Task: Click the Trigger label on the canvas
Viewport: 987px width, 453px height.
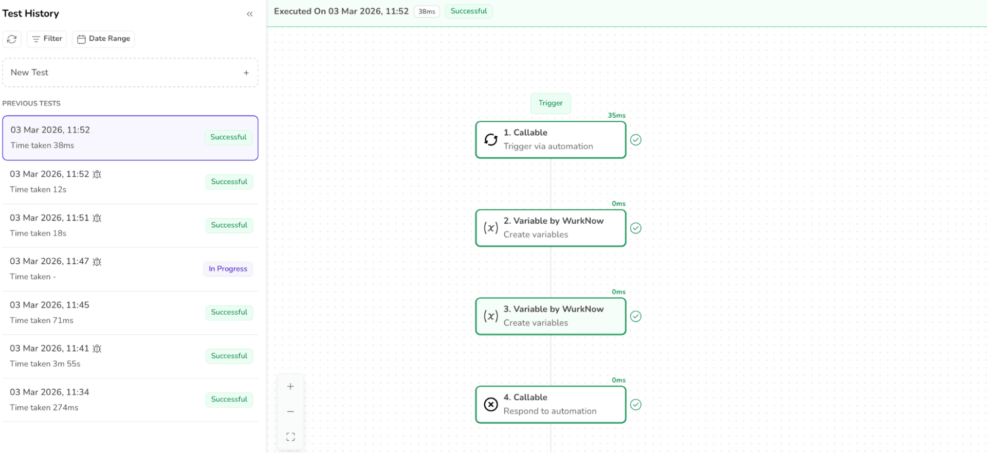Action: click(x=551, y=103)
